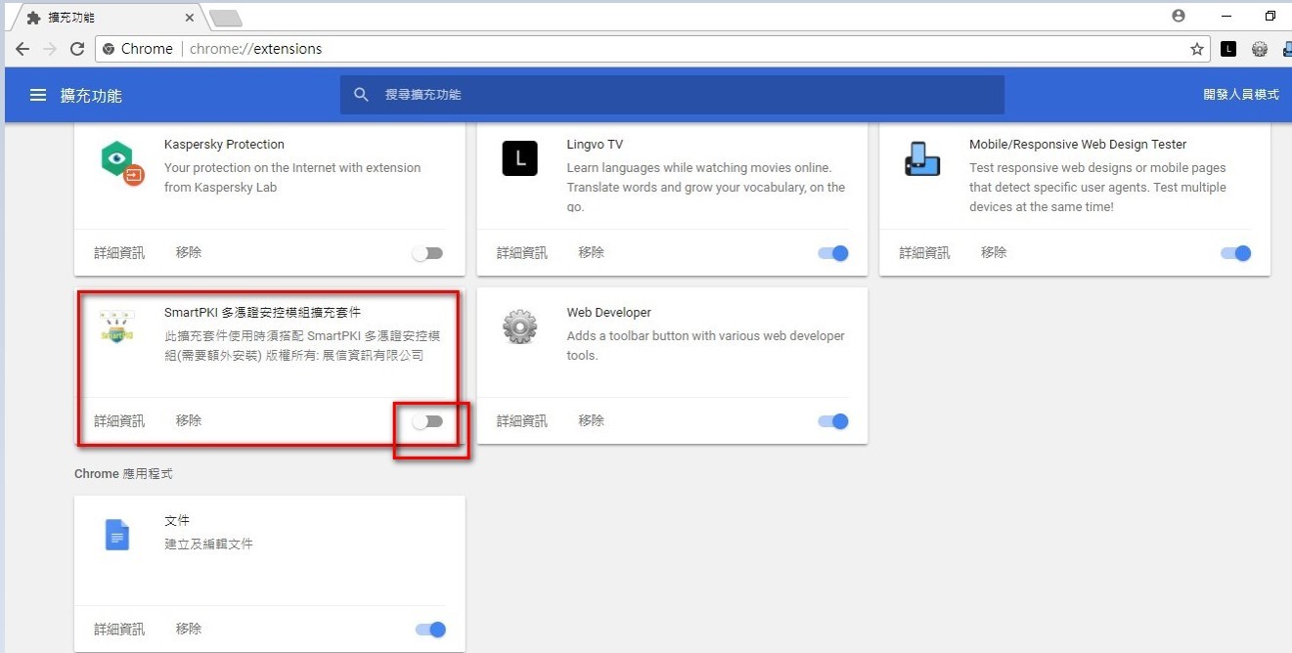Image resolution: width=1292 pixels, height=653 pixels.
Task: Click 移除 for Mobile/Responsive Web Design Tester
Action: coord(995,252)
